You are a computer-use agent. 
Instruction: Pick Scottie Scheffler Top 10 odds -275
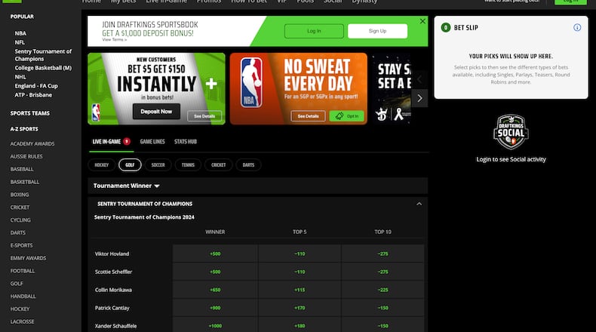click(382, 272)
